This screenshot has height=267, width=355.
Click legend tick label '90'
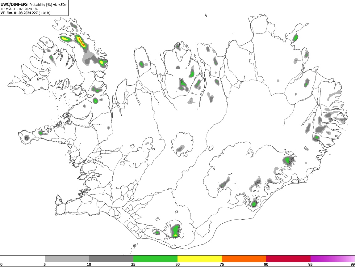click(266, 264)
